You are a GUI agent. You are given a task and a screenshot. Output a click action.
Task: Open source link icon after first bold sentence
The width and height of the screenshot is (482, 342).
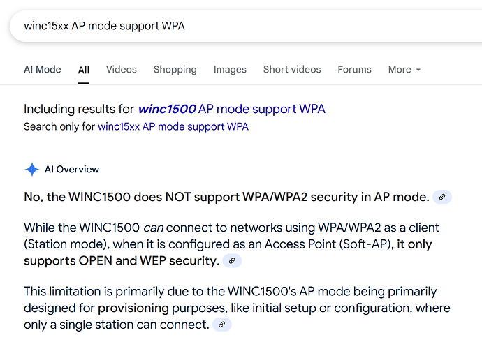(442, 197)
